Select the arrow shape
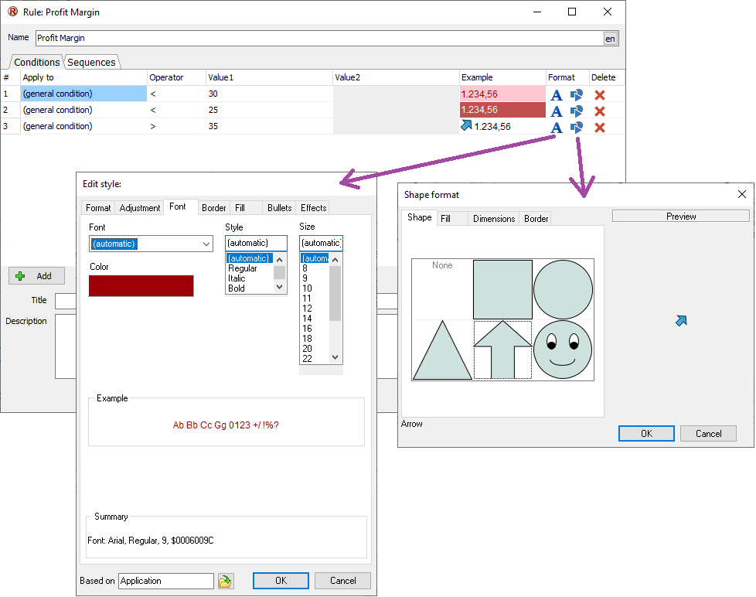Screen dimensions: 756x597 503,350
